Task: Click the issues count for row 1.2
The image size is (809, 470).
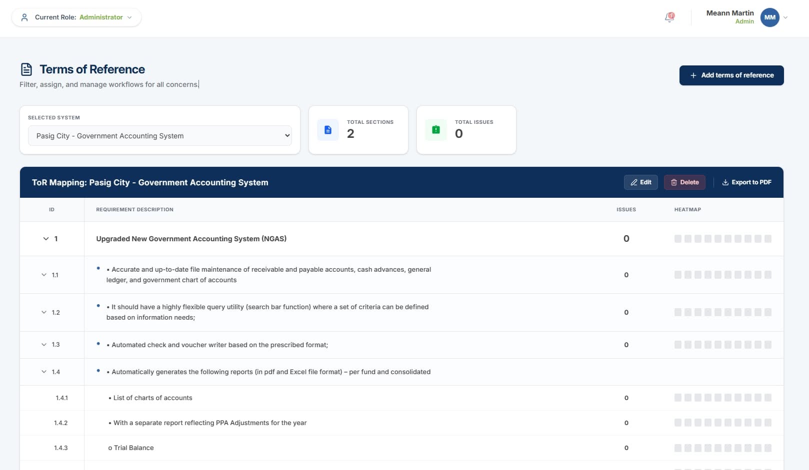Action: click(x=626, y=313)
